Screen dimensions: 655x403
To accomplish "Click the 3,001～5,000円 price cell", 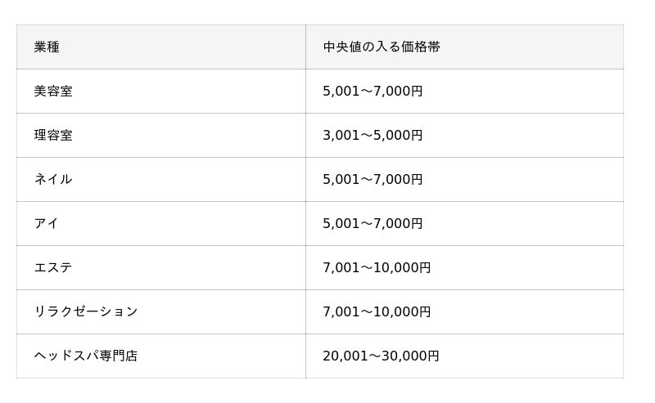I will coord(464,135).
